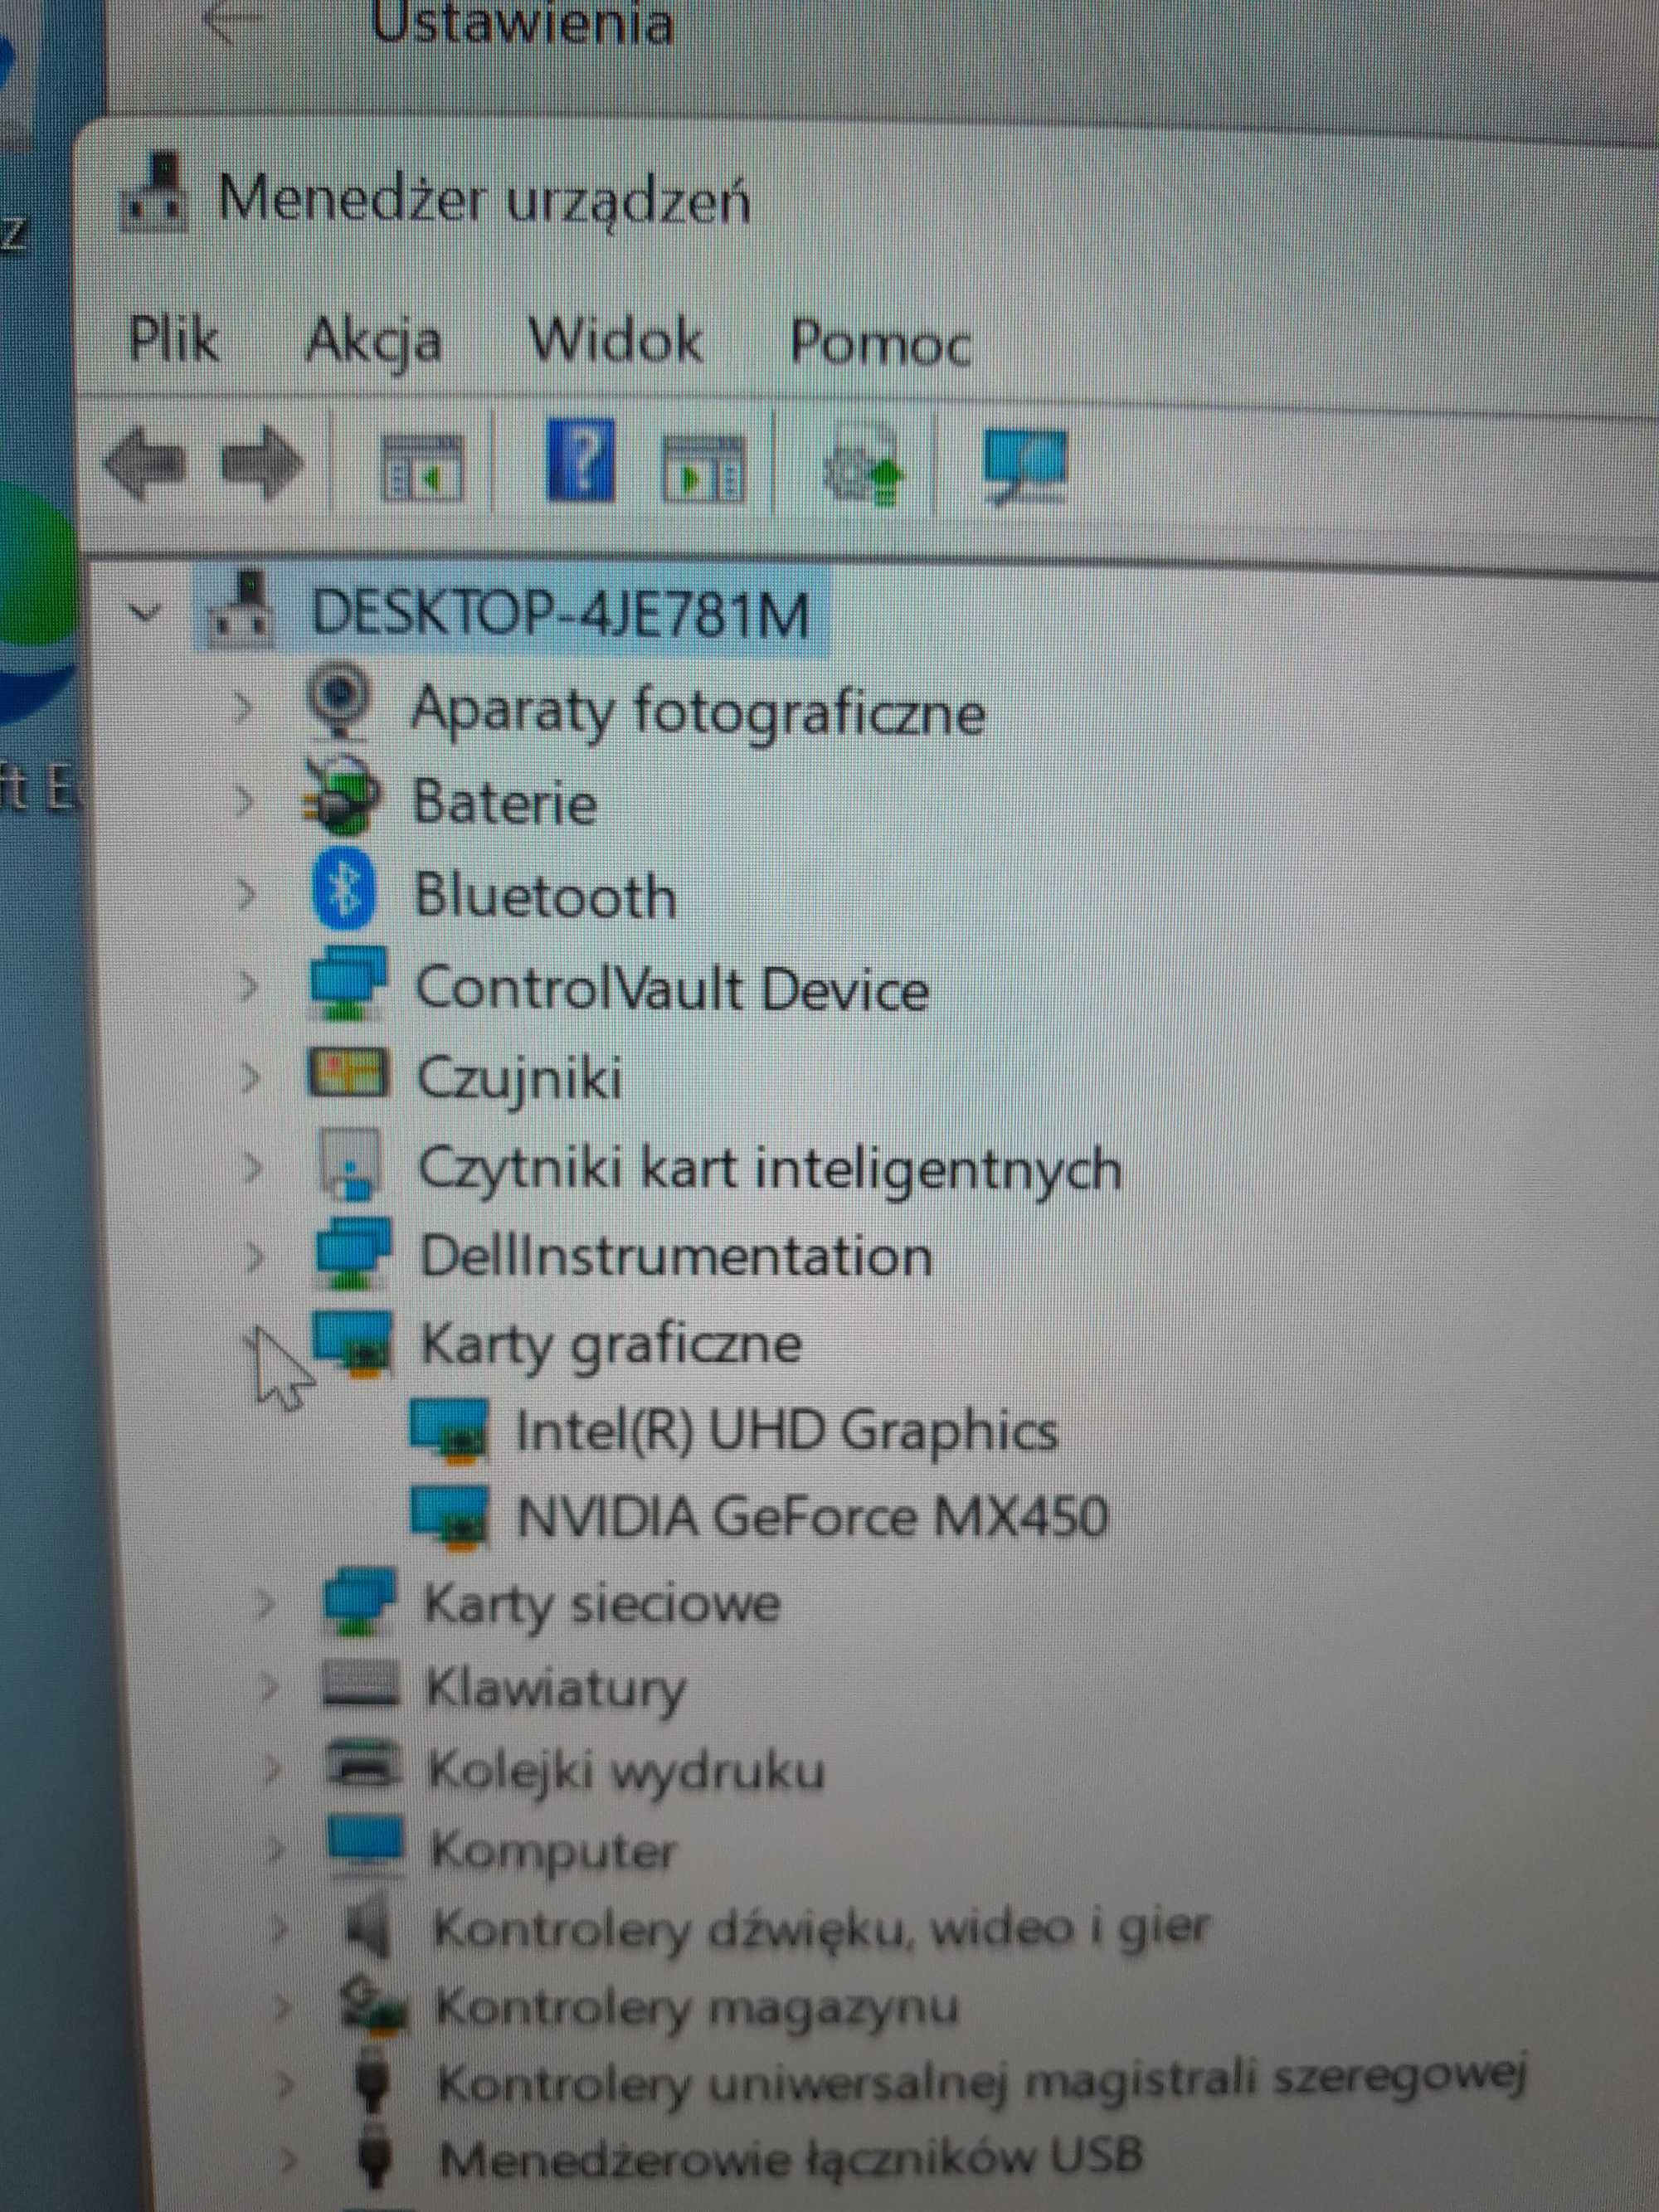
Task: Open the Pomoc menu
Action: coord(880,343)
